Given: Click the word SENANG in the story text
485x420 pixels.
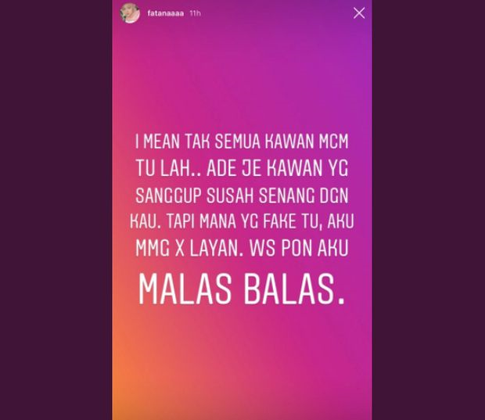Looking at the screenshot, I should [x=286, y=196].
